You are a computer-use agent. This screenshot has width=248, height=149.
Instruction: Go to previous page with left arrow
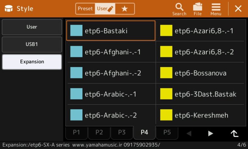tap(189, 133)
